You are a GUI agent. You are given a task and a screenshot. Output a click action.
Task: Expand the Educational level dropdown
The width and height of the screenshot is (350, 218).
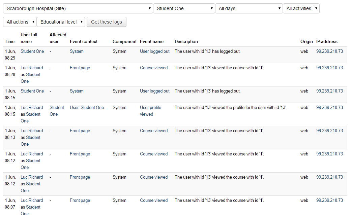click(61, 22)
